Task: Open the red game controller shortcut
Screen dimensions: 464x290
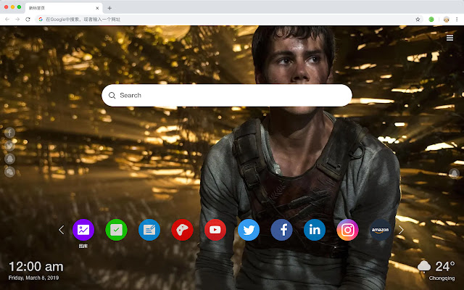Action: pyautogui.click(x=182, y=230)
